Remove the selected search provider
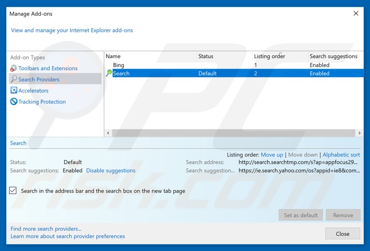Screen dimensions: 370x251 (x=343, y=215)
